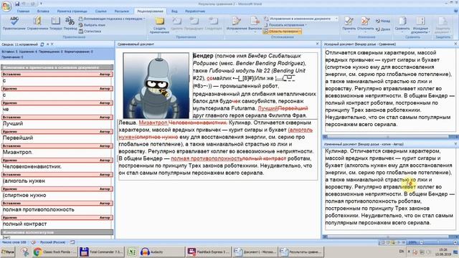Close Сравниваемый документ pane
459x258 pixels.
[x=317, y=44]
